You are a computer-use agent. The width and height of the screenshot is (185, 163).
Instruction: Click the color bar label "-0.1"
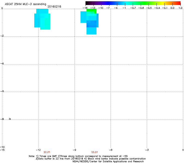click(x=165, y=8)
